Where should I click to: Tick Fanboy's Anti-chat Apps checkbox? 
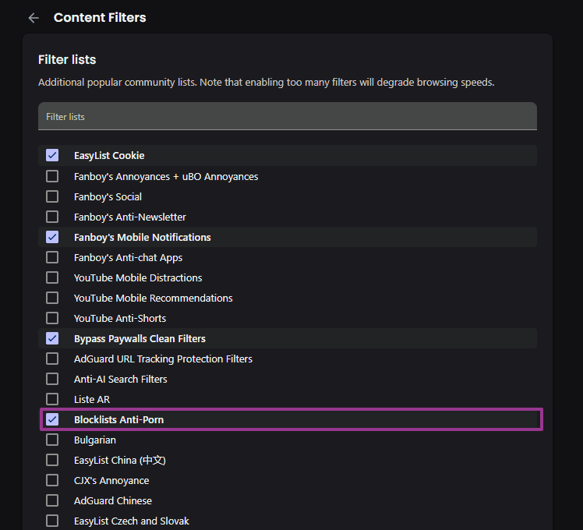(x=52, y=257)
